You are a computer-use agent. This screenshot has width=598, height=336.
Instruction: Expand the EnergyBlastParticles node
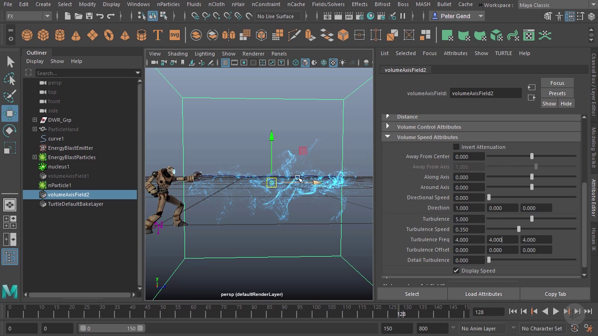(x=35, y=157)
